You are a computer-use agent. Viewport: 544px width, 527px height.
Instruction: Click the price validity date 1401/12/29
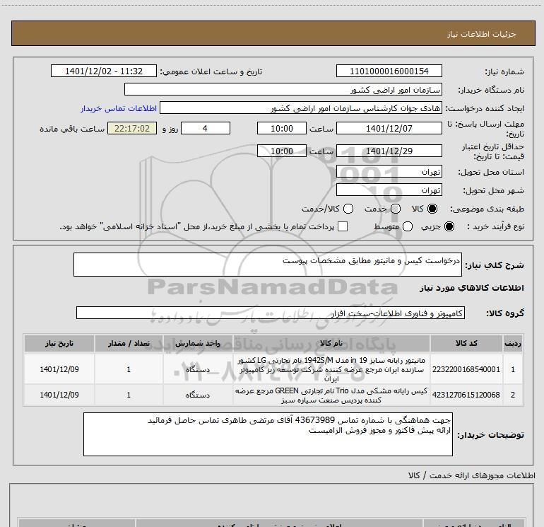tap(389, 151)
